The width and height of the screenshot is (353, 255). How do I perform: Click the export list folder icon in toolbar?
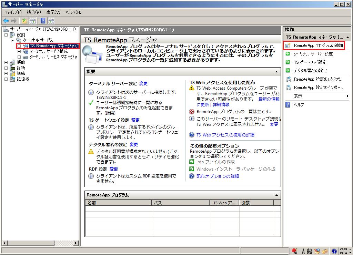(x=25, y=21)
